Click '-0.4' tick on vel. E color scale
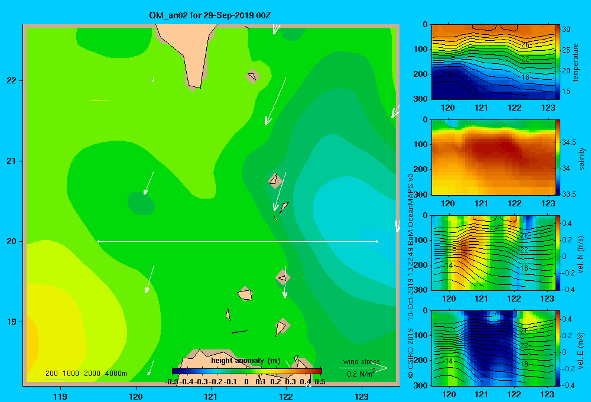 (568, 385)
